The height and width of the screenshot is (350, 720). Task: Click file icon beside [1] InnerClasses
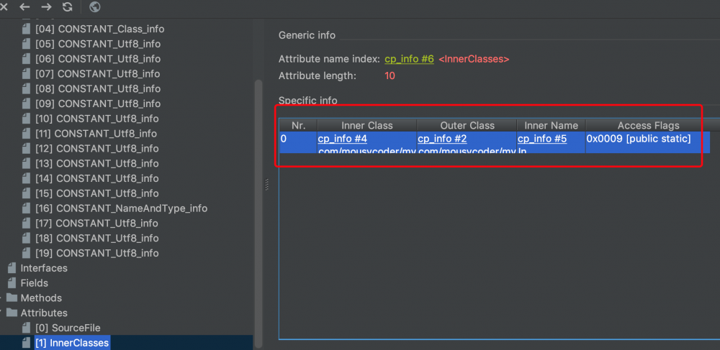27,343
